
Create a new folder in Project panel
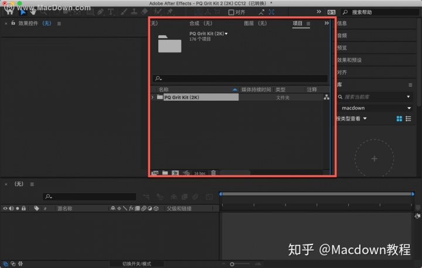165,173
